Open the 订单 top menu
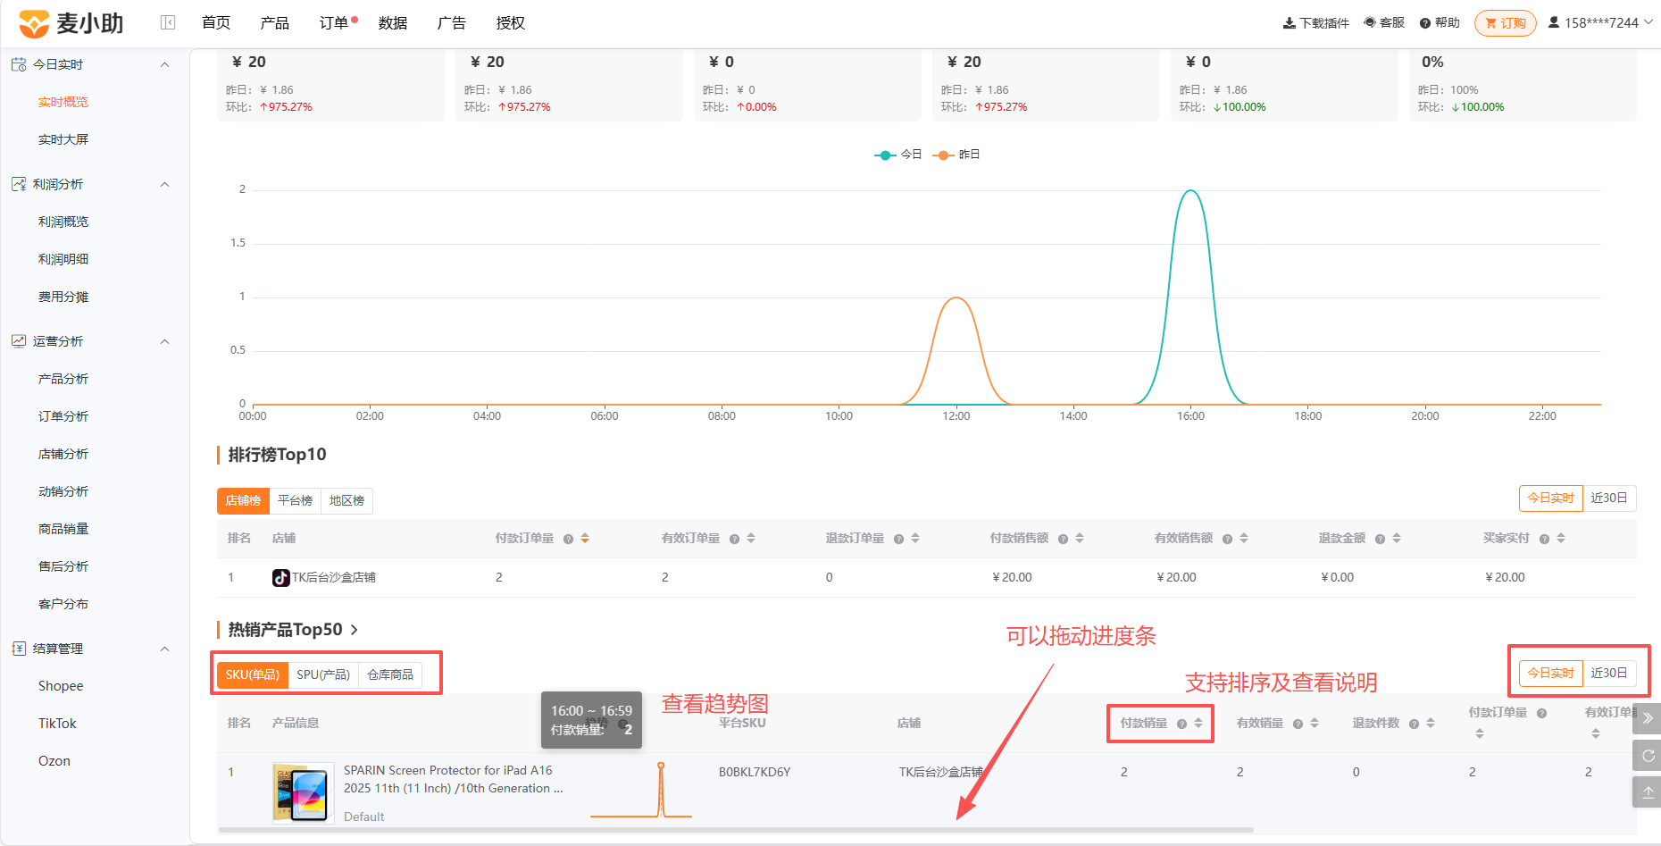 (x=334, y=23)
